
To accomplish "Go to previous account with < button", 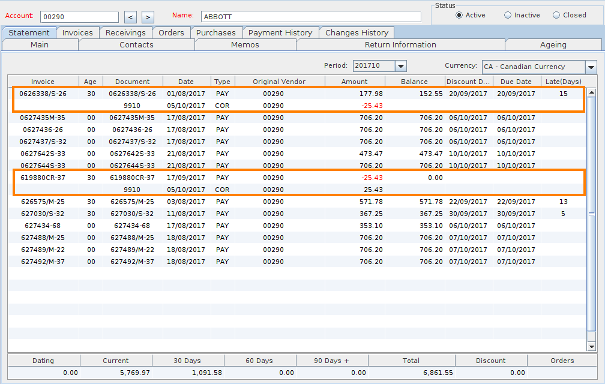I will (x=131, y=17).
